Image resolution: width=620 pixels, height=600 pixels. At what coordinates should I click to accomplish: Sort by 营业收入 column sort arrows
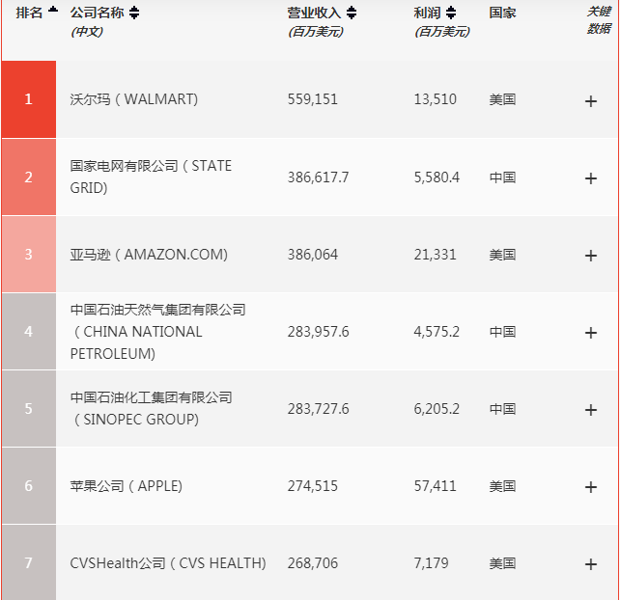pos(352,14)
